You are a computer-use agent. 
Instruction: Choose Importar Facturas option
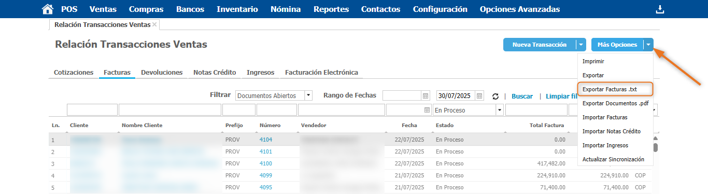(605, 117)
